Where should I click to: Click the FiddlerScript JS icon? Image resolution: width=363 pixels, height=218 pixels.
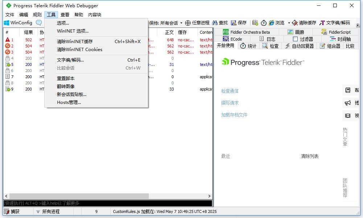point(324,32)
